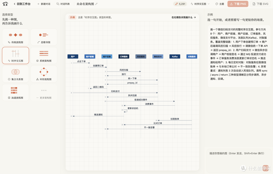
Task: Click the 拉取账单 message label
Action: [175, 119]
